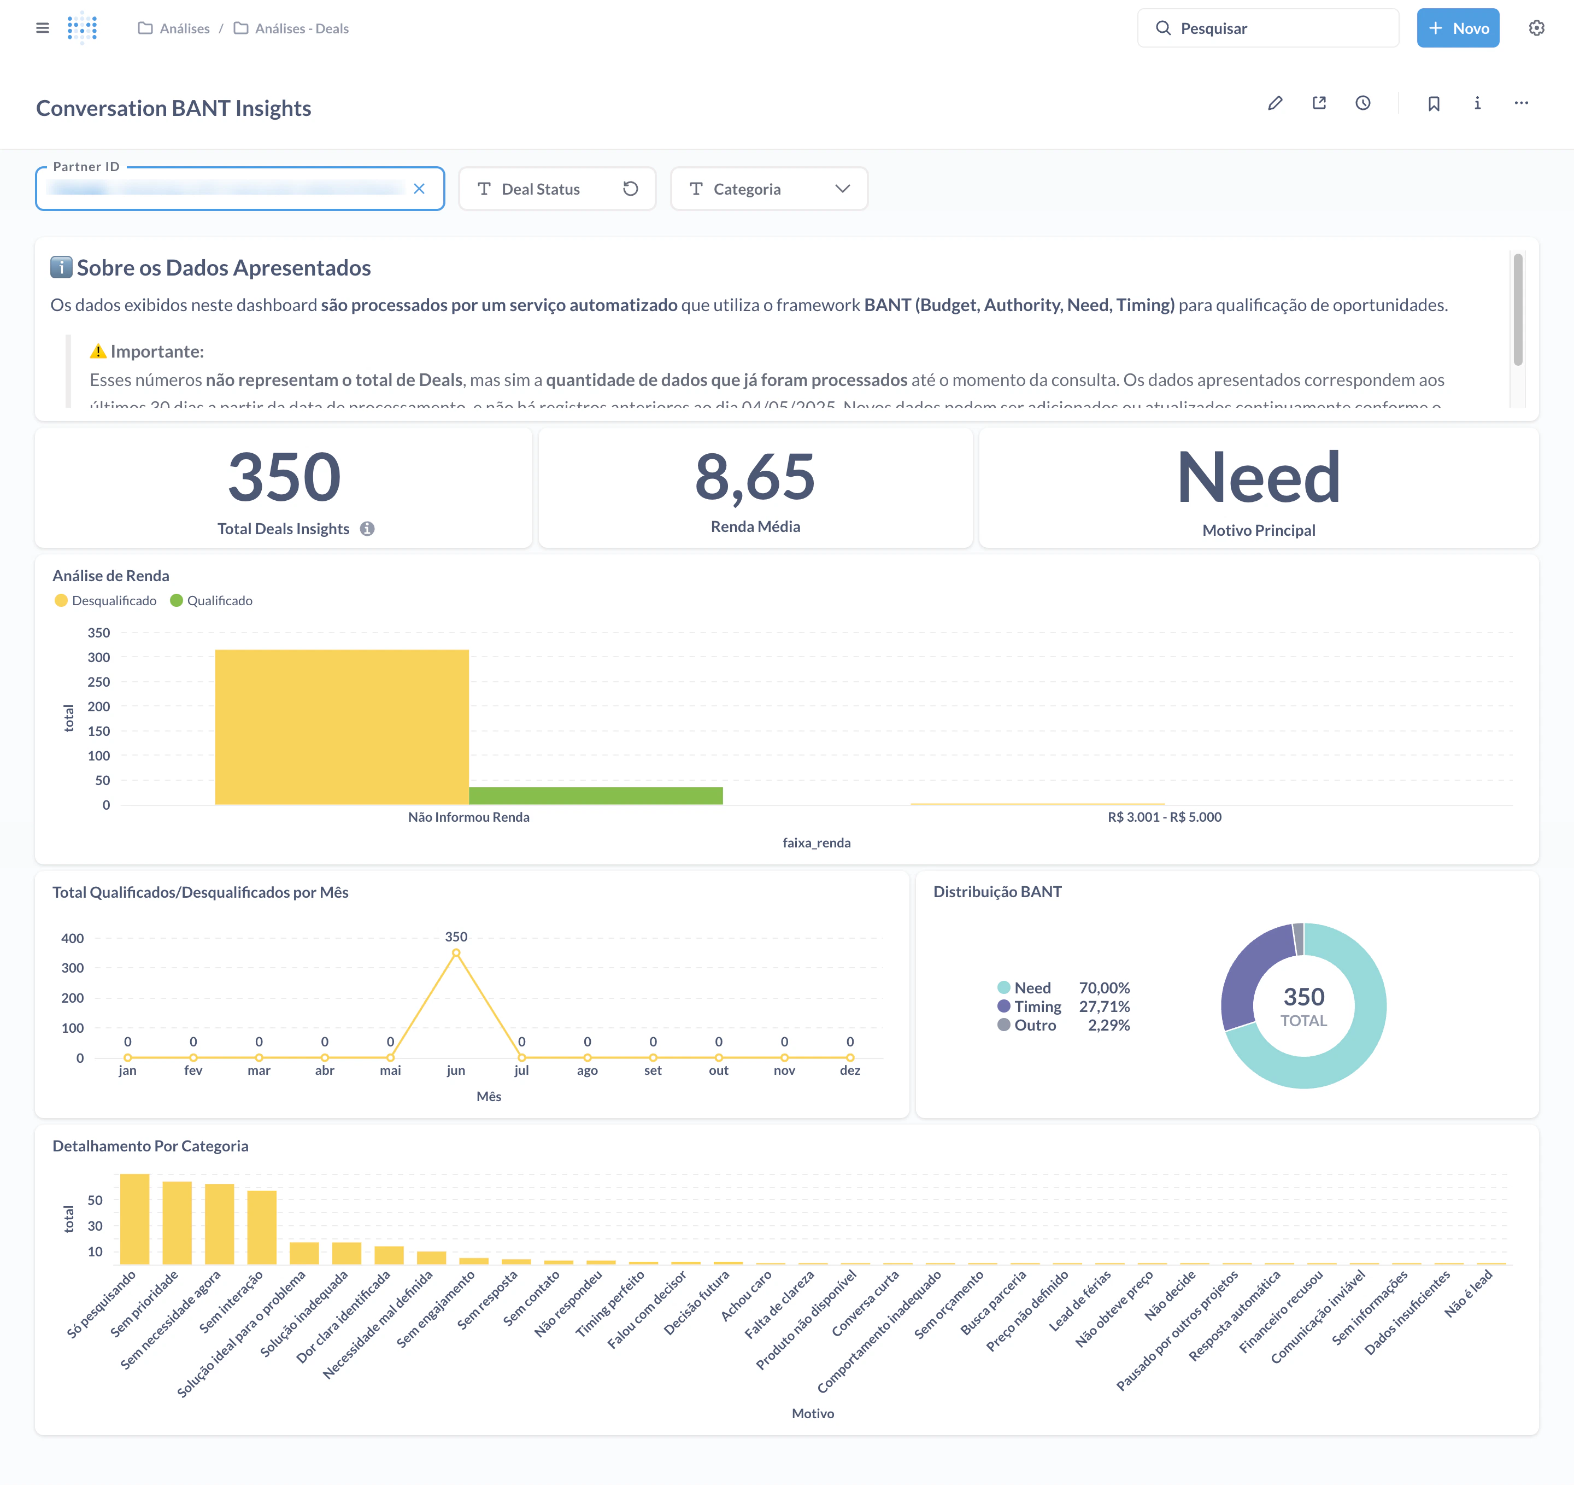Image resolution: width=1574 pixels, height=1486 pixels.
Task: Open the Análises - Deals collection
Action: tap(302, 28)
